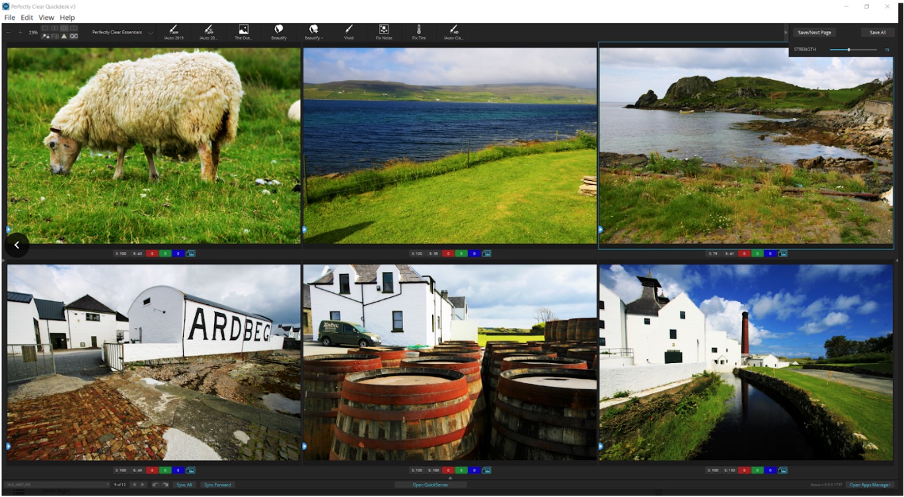The width and height of the screenshot is (904, 497).
Task: Toggle before/after icon under ARDBEG photo
Action: [190, 471]
